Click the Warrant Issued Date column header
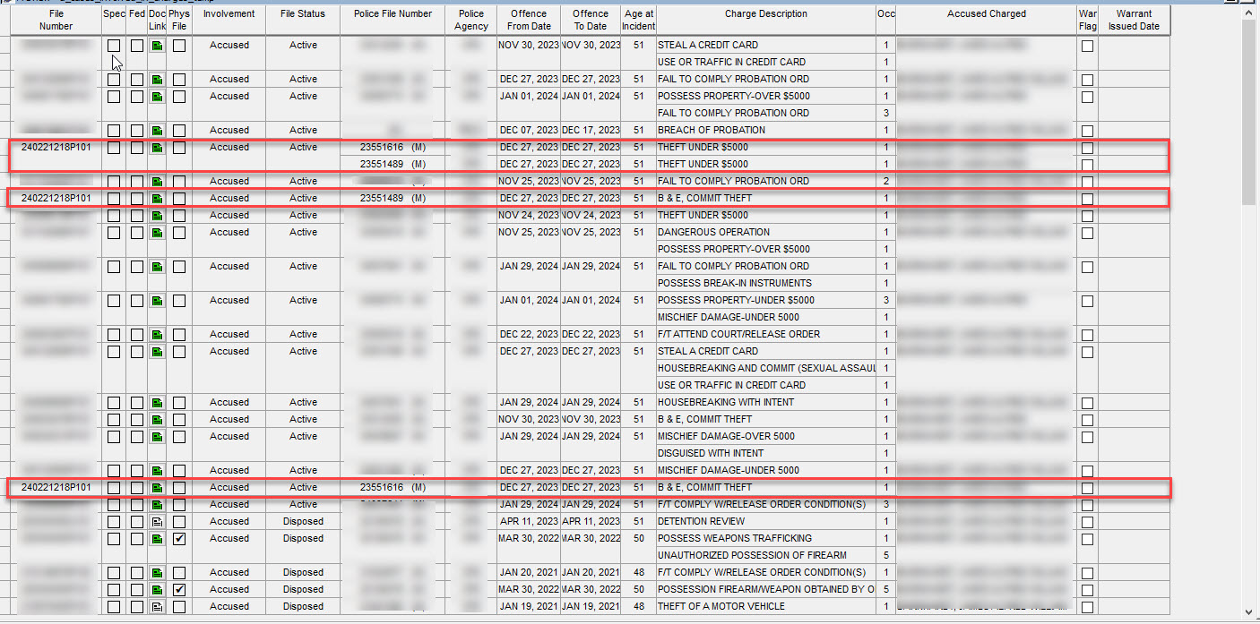 click(x=1134, y=20)
